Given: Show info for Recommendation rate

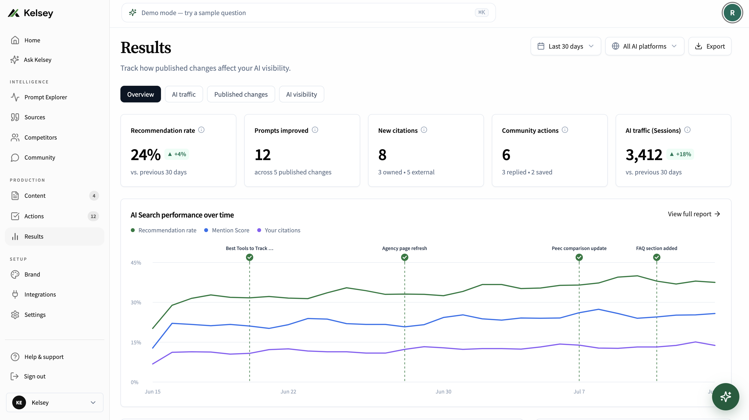Looking at the screenshot, I should [x=201, y=130].
